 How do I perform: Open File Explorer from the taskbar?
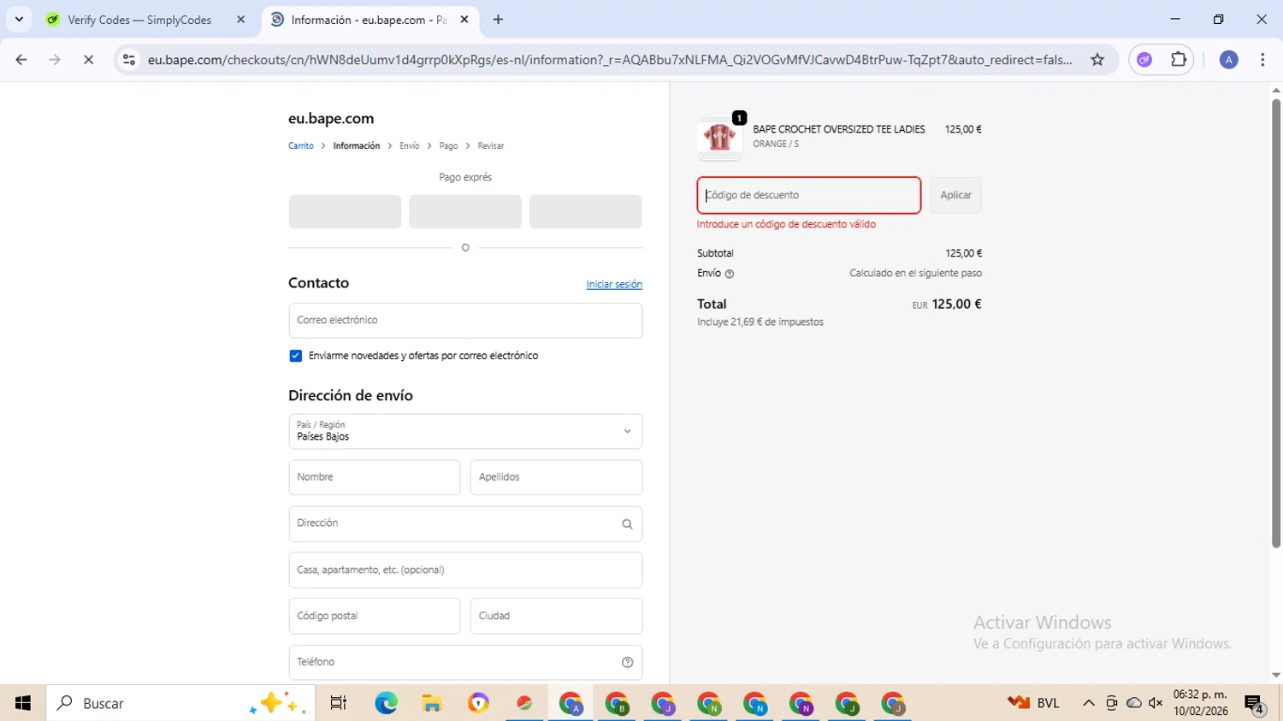point(432,703)
